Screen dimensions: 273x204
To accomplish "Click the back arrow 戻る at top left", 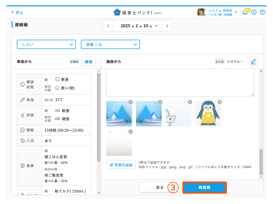I will click(x=17, y=12).
